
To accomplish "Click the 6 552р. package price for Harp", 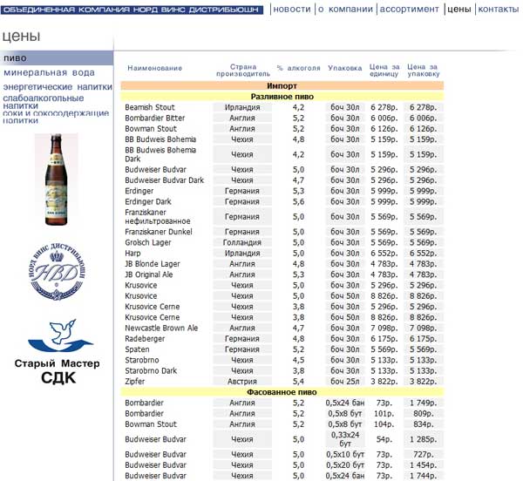I will click(423, 253).
